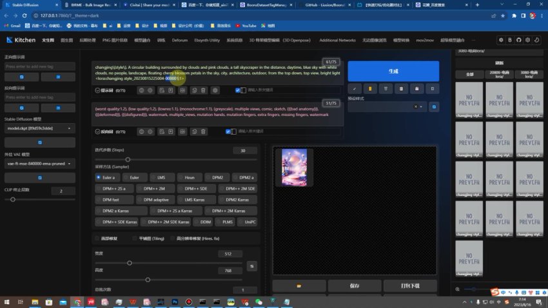Click the blue 生成 generate button

click(393, 71)
